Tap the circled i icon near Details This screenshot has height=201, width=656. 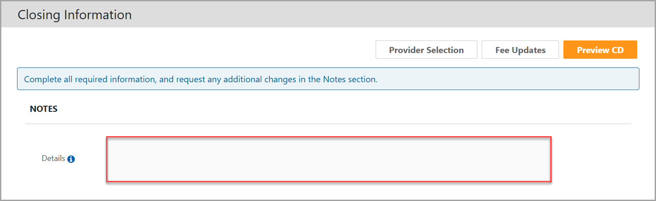click(x=71, y=159)
